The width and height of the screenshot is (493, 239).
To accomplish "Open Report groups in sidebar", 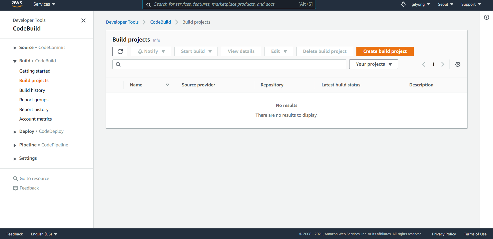I will [34, 100].
